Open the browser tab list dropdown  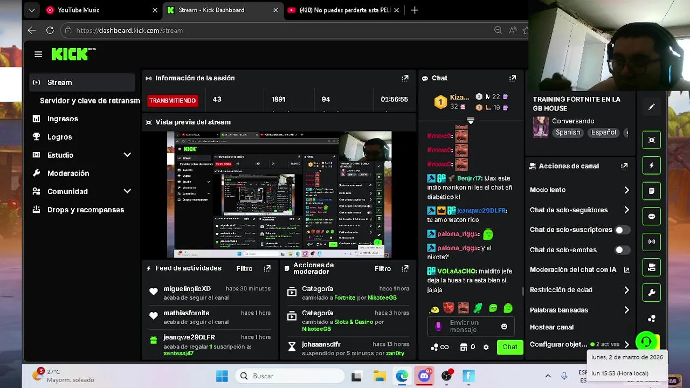pyautogui.click(x=32, y=10)
